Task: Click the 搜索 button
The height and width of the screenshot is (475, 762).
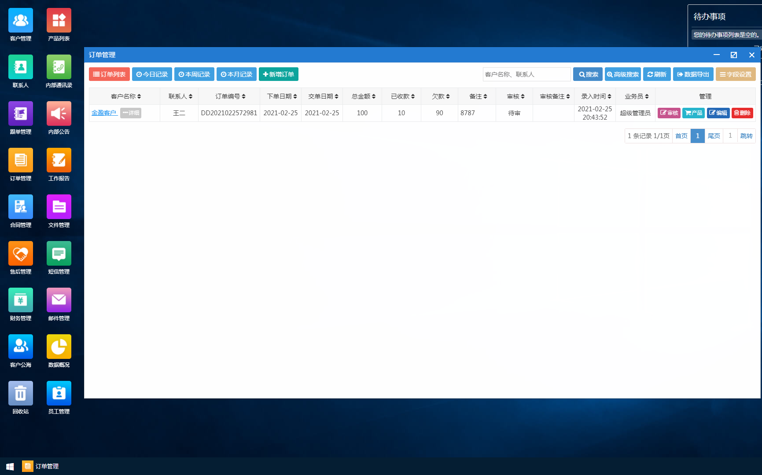Action: click(588, 74)
